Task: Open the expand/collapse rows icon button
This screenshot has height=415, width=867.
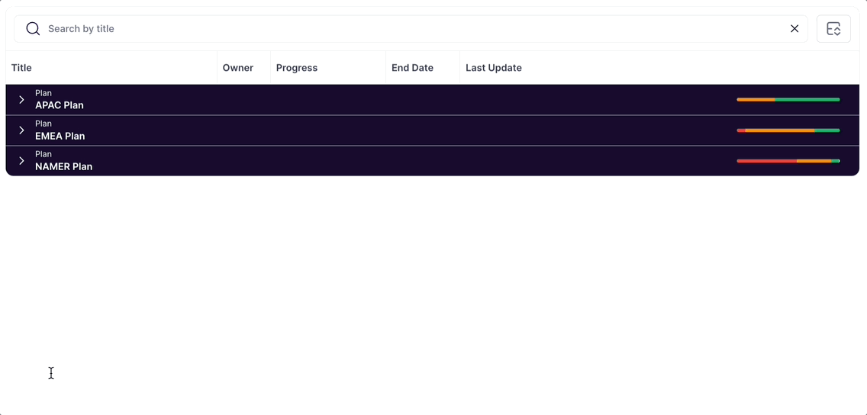Action: pyautogui.click(x=833, y=29)
